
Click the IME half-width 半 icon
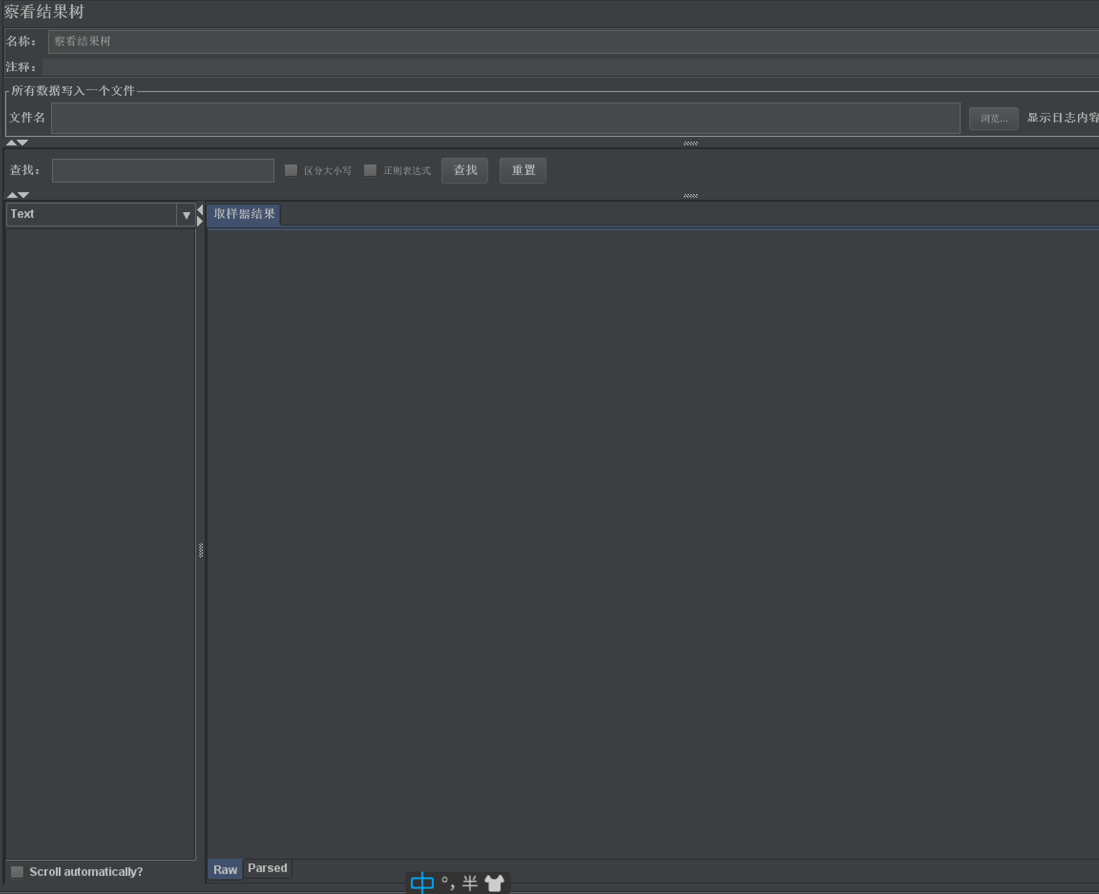coord(470,883)
